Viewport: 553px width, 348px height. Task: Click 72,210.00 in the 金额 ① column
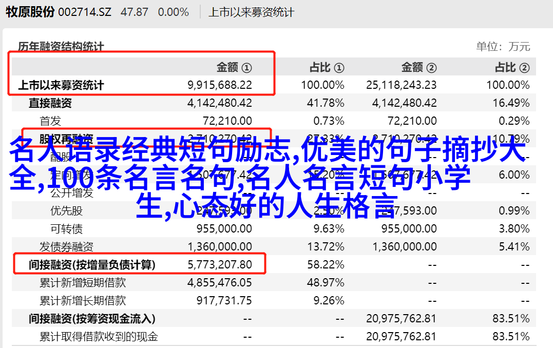(x=227, y=121)
